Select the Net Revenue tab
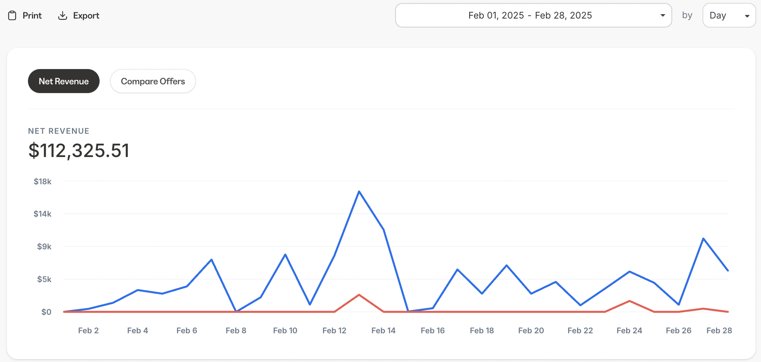This screenshot has width=761, height=362. tap(64, 81)
